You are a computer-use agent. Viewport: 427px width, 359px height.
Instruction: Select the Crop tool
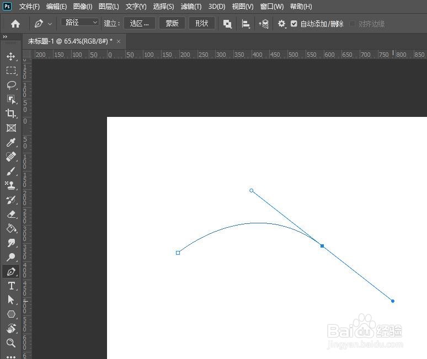[x=11, y=114]
